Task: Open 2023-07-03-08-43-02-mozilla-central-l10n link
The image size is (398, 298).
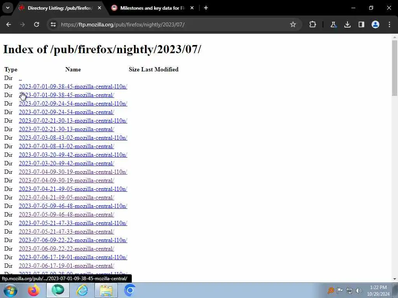Action: point(73,138)
